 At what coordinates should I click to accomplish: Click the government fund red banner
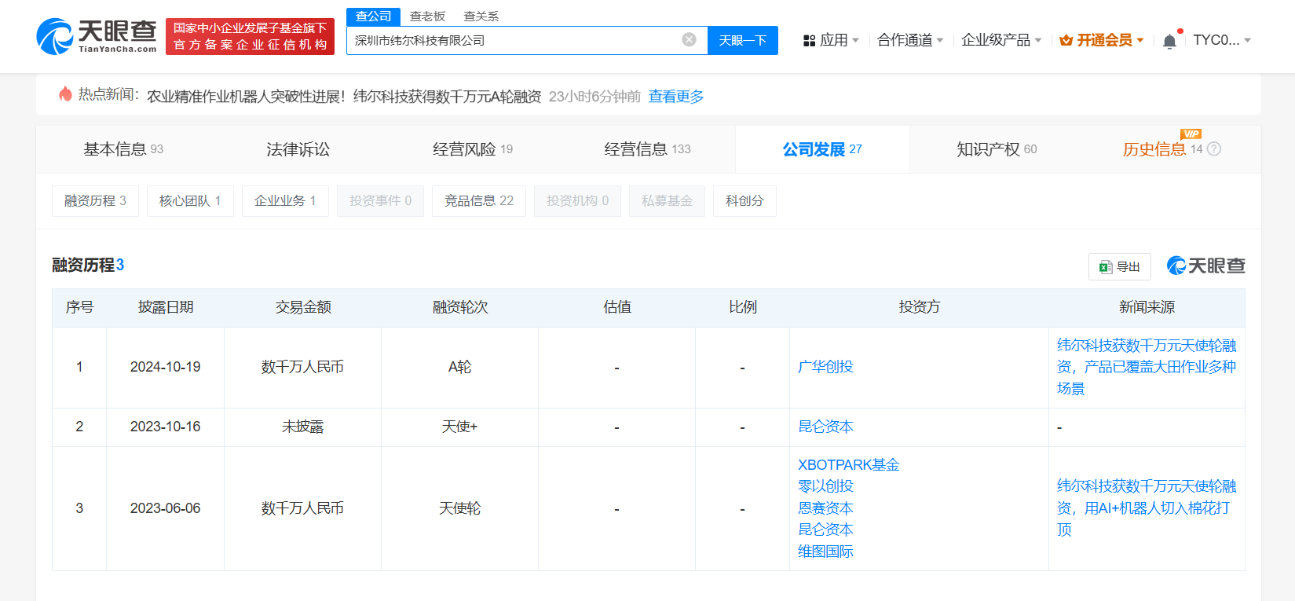pyautogui.click(x=250, y=36)
